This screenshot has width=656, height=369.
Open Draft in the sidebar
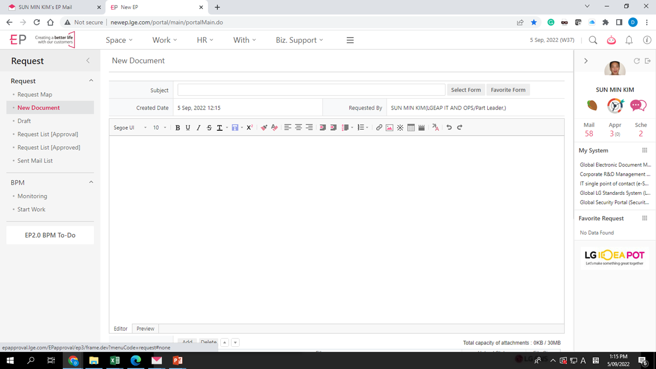(24, 121)
